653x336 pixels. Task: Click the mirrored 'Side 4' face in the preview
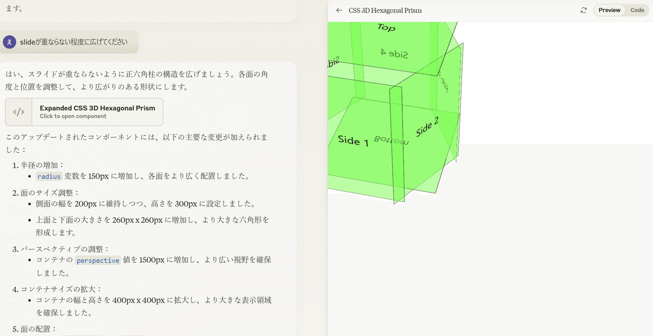click(x=395, y=53)
